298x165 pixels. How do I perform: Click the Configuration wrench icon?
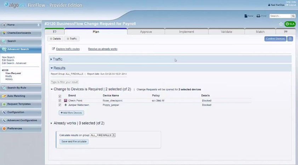coord(4,112)
